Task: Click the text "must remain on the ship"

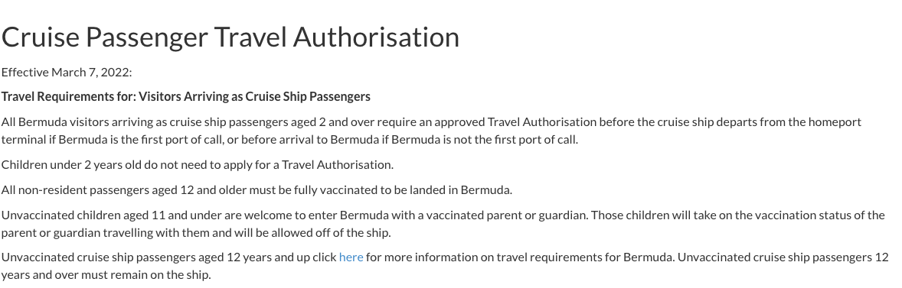Action: [146, 275]
